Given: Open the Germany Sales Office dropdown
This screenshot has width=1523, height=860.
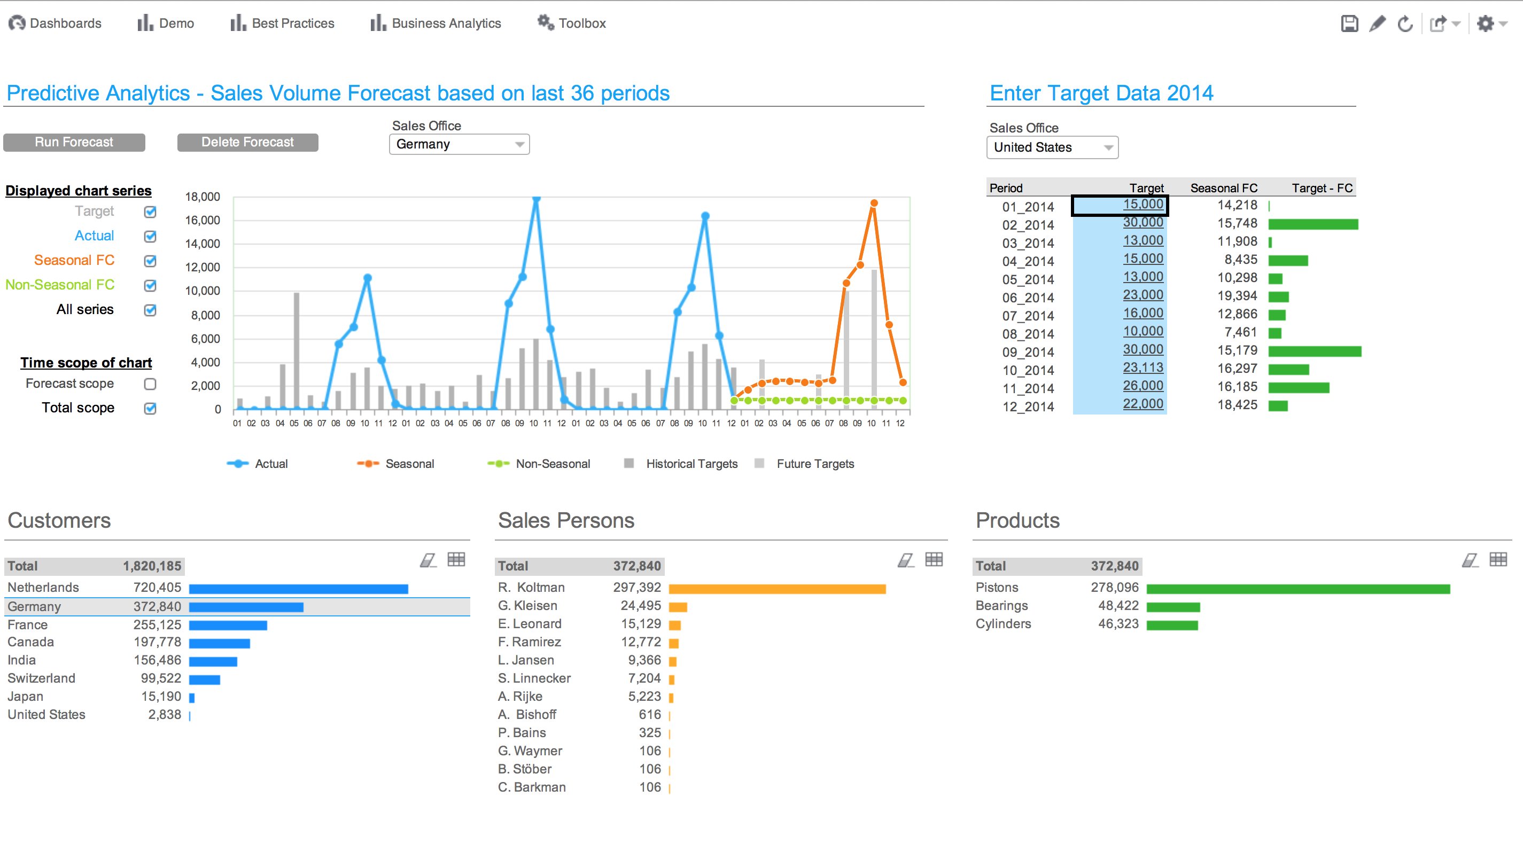Looking at the screenshot, I should pyautogui.click(x=459, y=145).
